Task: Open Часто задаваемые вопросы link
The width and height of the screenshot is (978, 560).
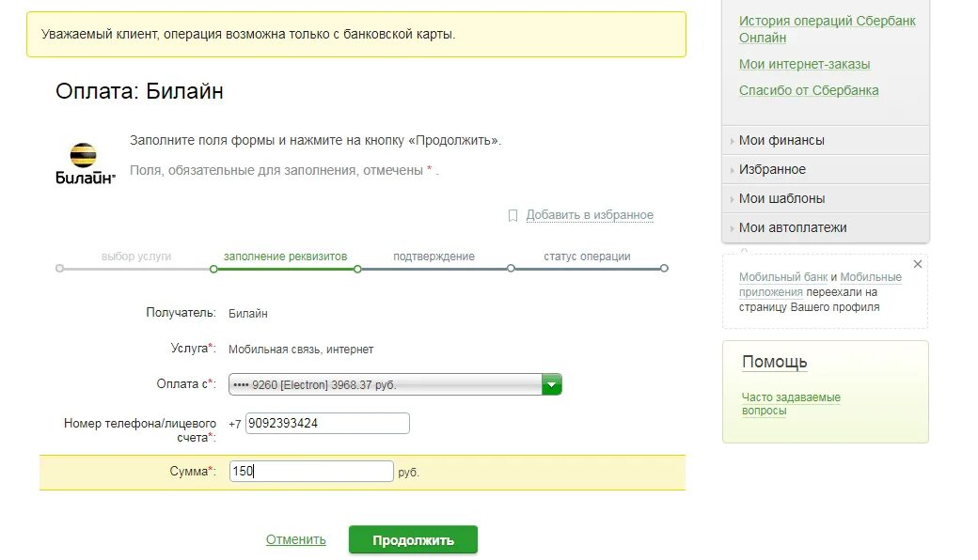Action: (791, 404)
